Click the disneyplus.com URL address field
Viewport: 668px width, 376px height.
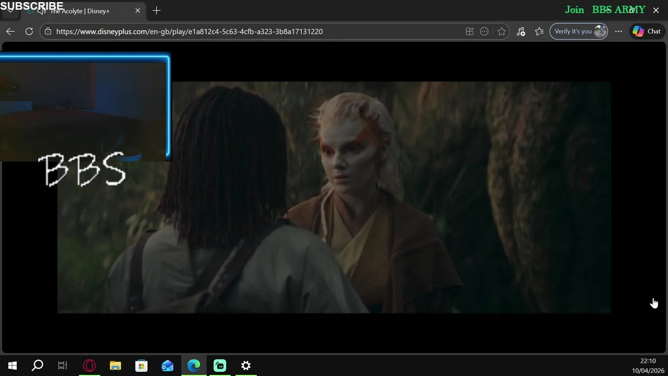[x=189, y=31]
